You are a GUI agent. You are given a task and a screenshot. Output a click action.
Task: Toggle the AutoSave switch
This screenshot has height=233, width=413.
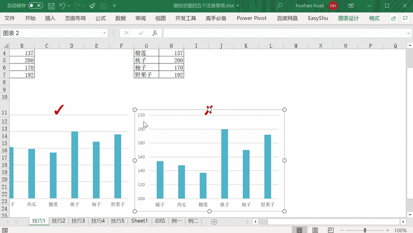coord(35,6)
